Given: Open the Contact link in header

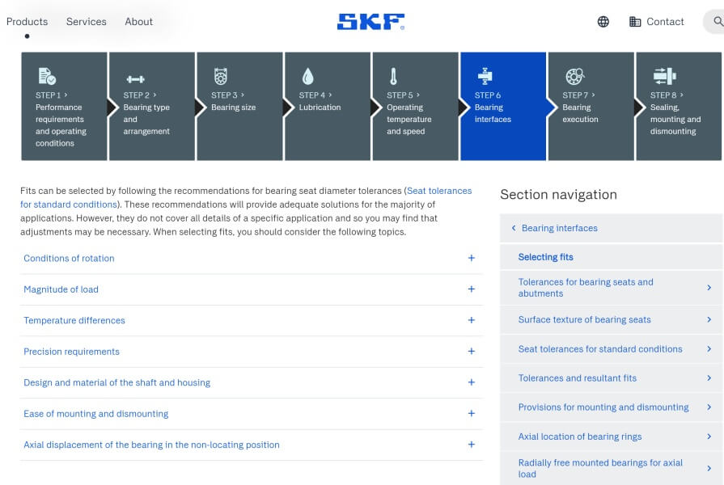Looking at the screenshot, I should [x=656, y=22].
